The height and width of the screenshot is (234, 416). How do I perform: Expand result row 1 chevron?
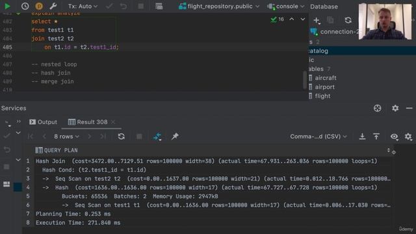[18, 160]
